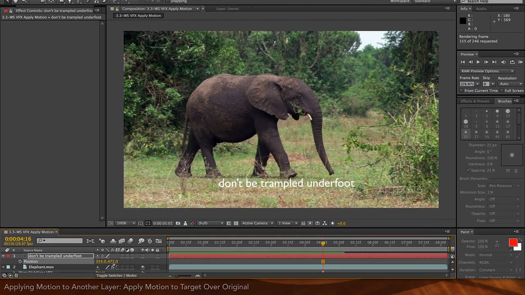
Task: Toggle Brainstorm icon in timeline
Action: click(141, 241)
